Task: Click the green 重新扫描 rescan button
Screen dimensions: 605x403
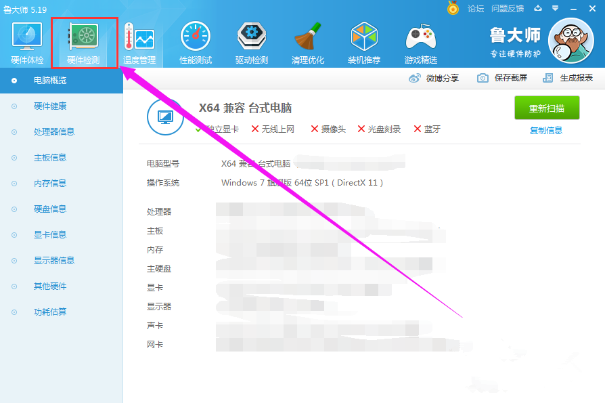Action: (547, 108)
